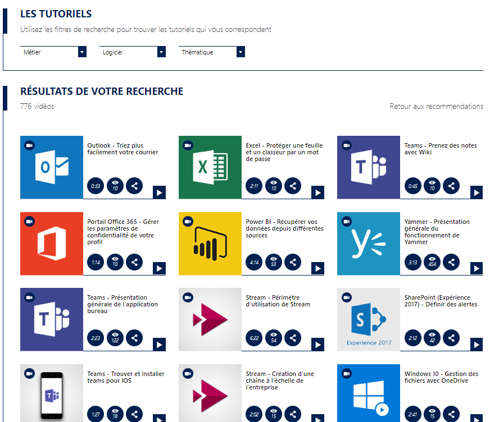
Task: Share the Yammer Présentation générale tutorial
Action: click(x=451, y=262)
